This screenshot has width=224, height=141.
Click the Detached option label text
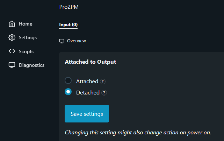pyautogui.click(x=88, y=93)
